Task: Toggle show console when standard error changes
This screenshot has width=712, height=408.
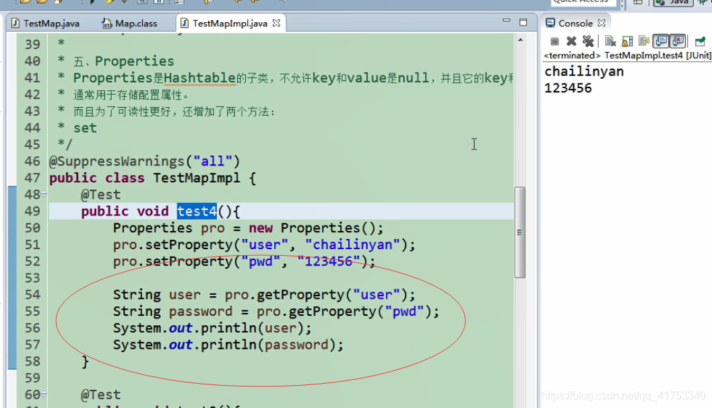Action: point(678,41)
